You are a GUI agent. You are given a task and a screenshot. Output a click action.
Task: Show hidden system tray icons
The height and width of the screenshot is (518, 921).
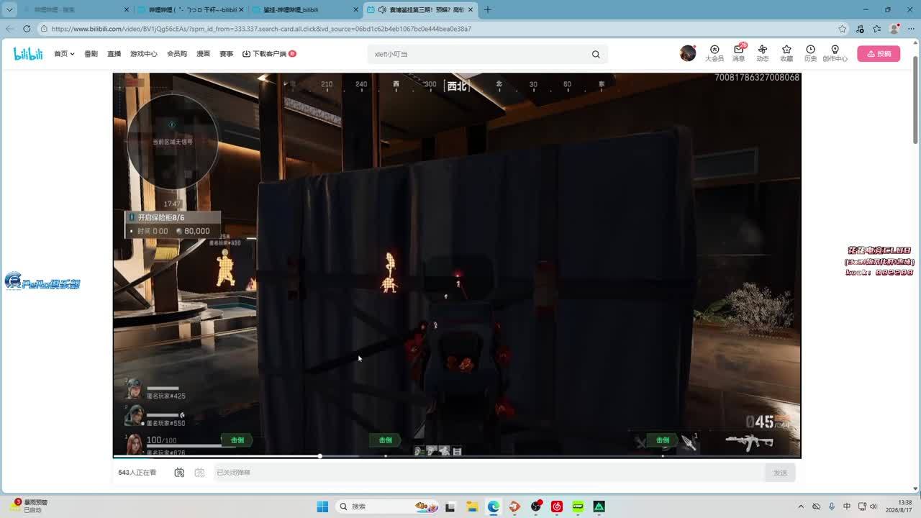tap(801, 506)
